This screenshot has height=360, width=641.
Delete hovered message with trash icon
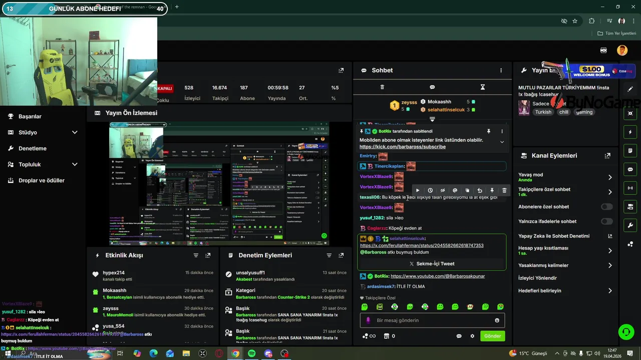click(x=504, y=190)
